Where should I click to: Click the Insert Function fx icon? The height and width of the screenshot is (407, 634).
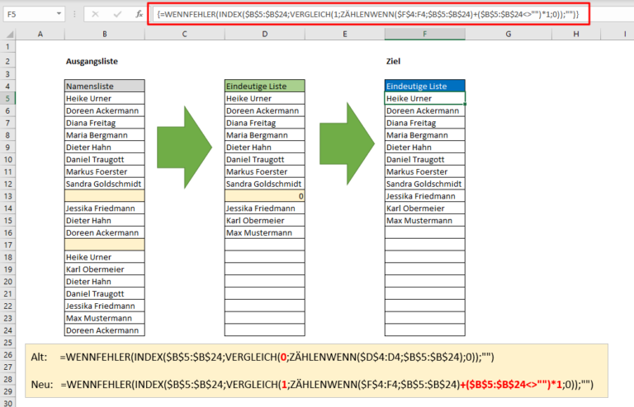(x=140, y=15)
